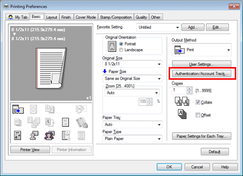
Task: Open the Favorite Setting dropdown showing Untitled
Action: click(158, 27)
